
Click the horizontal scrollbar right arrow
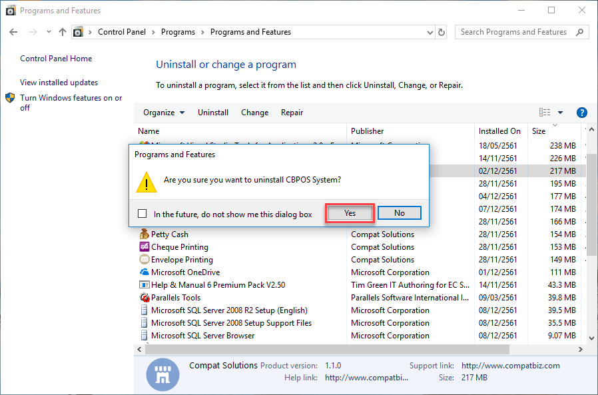click(581, 349)
